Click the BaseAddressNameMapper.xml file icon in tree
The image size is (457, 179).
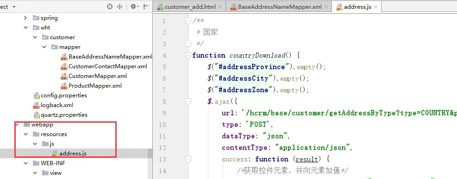[x=64, y=57]
